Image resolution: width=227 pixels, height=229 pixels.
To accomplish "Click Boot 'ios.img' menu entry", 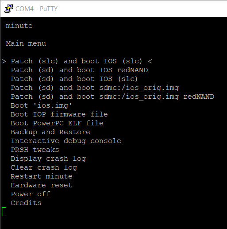I will pyautogui.click(x=41, y=105).
